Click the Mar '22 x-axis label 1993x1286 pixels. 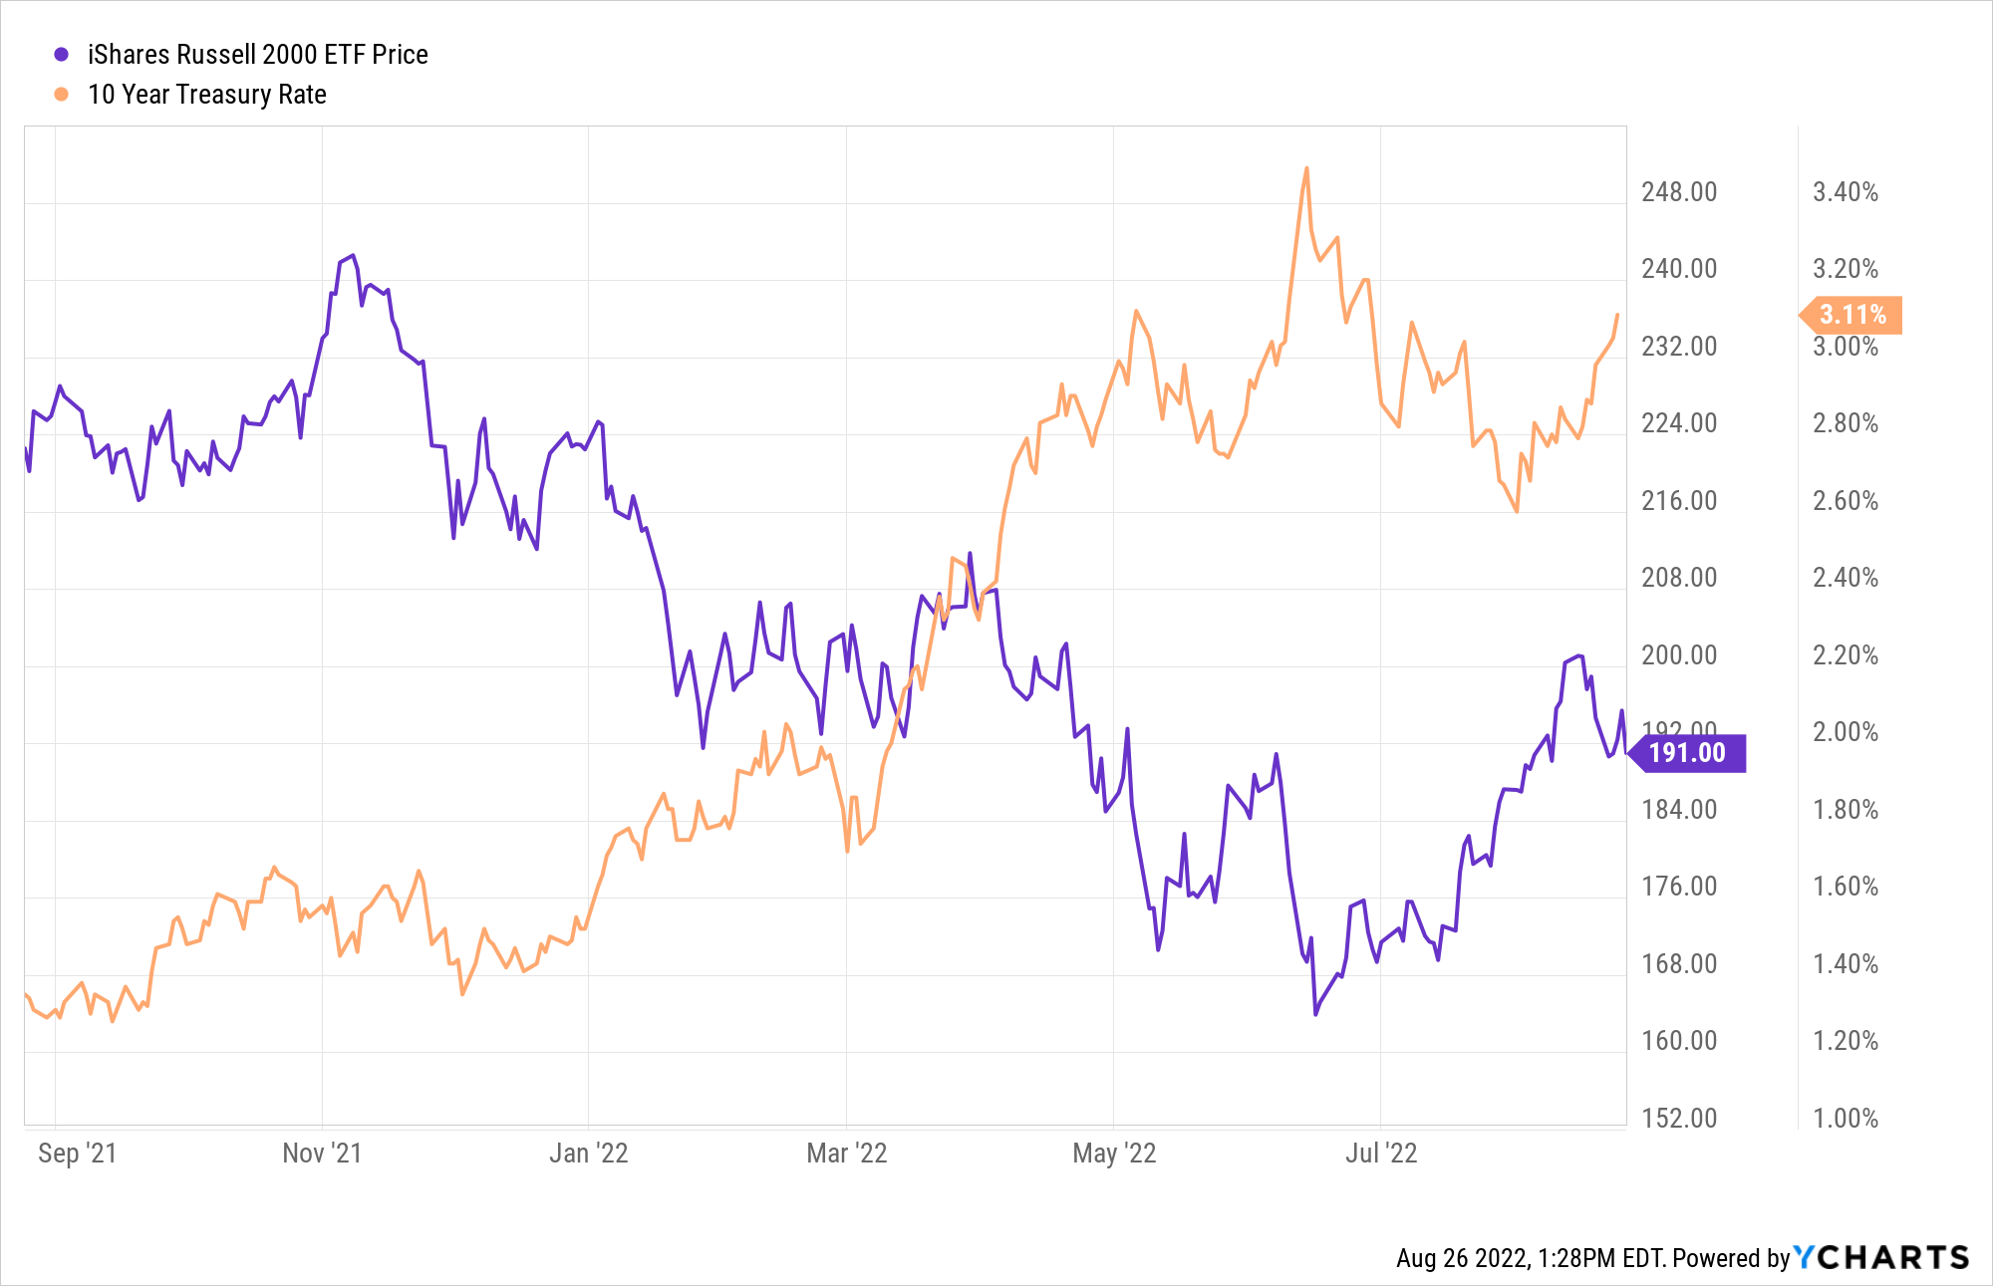pyautogui.click(x=846, y=1154)
